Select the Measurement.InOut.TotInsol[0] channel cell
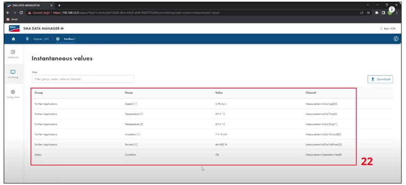The height and width of the screenshot is (185, 406). 323,134
